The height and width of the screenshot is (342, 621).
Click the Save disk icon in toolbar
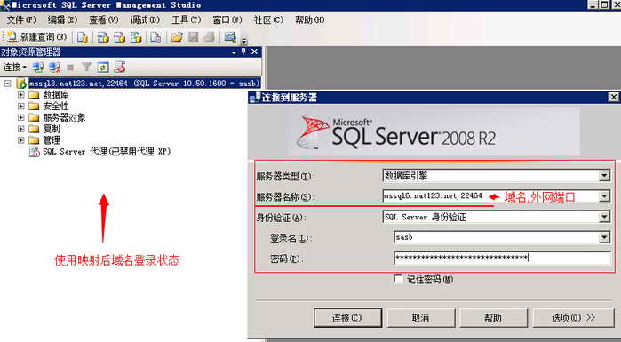pyautogui.click(x=193, y=37)
